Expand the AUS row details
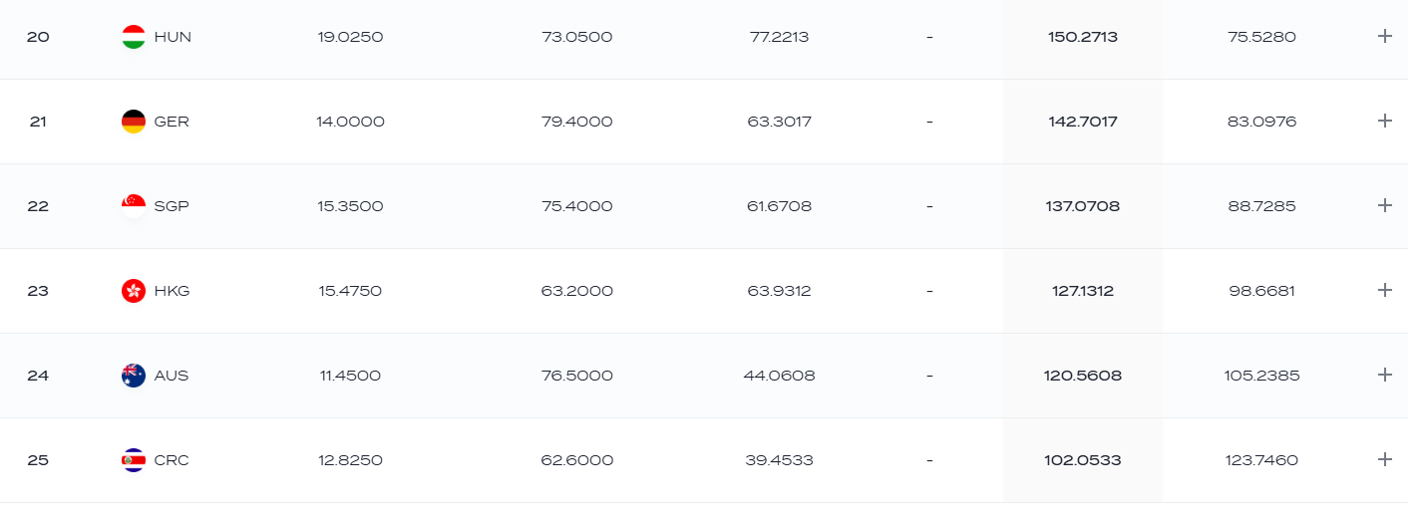This screenshot has width=1426, height=519. tap(1384, 375)
